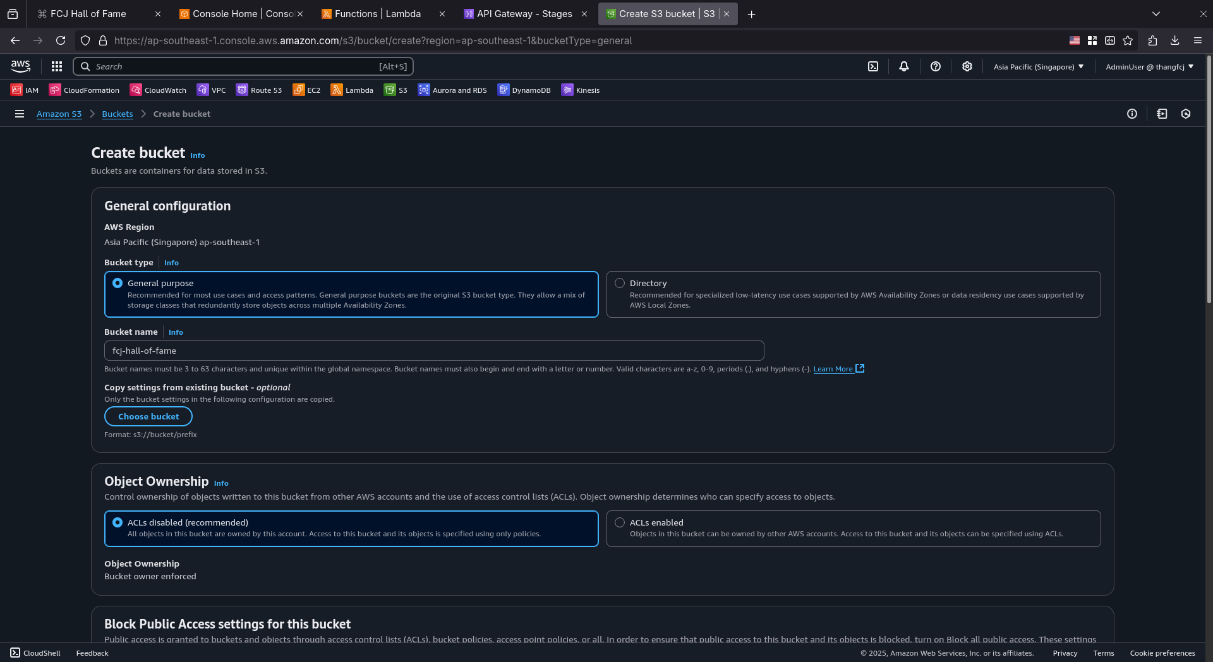This screenshot has width=1213, height=662.
Task: Click the panel icon left of the hexagon icon
Action: [x=1162, y=114]
